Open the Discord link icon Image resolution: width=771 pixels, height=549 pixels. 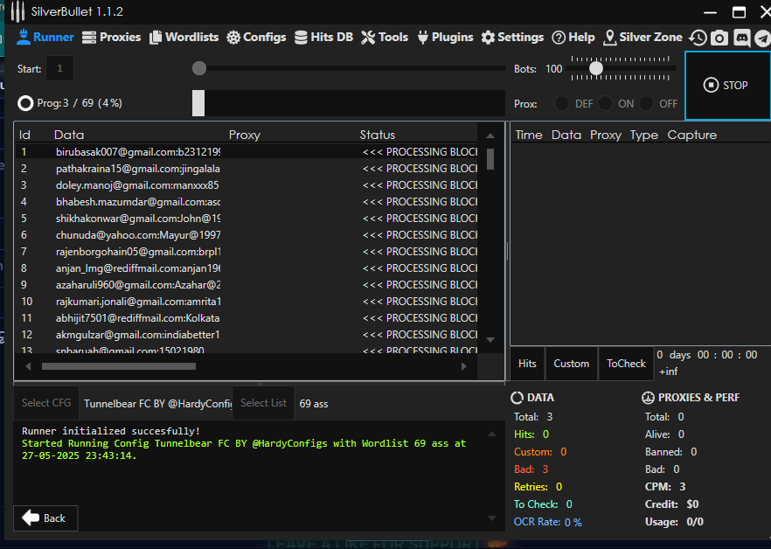pyautogui.click(x=741, y=38)
